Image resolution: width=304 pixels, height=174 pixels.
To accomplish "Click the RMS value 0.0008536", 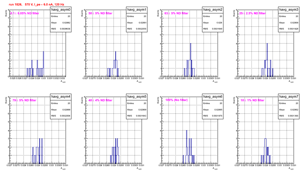I will [x=65, y=29].
